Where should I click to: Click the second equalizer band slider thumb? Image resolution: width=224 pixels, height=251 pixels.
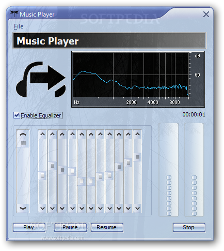[52, 166]
